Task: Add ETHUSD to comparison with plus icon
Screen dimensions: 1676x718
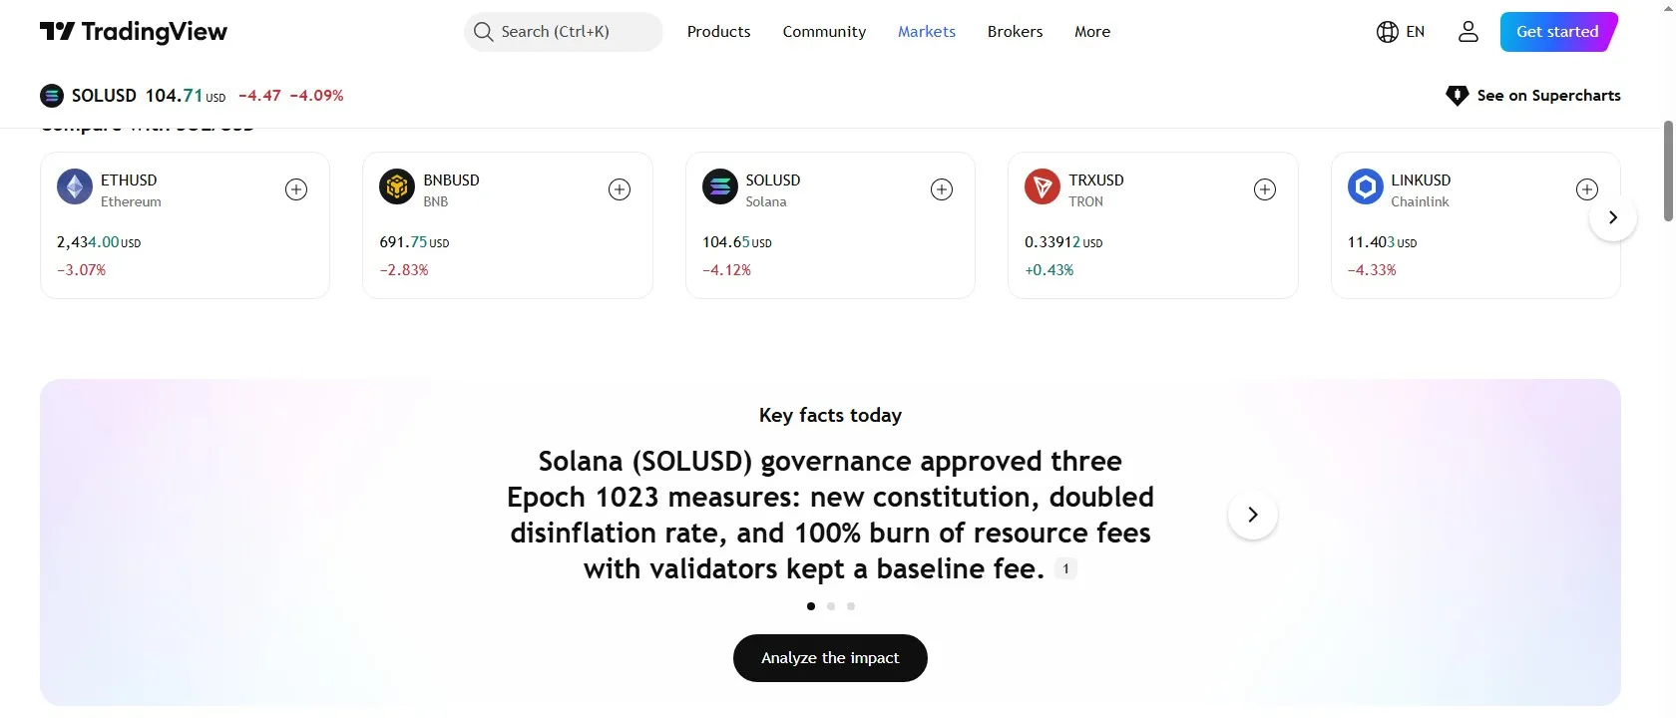Action: point(296,189)
